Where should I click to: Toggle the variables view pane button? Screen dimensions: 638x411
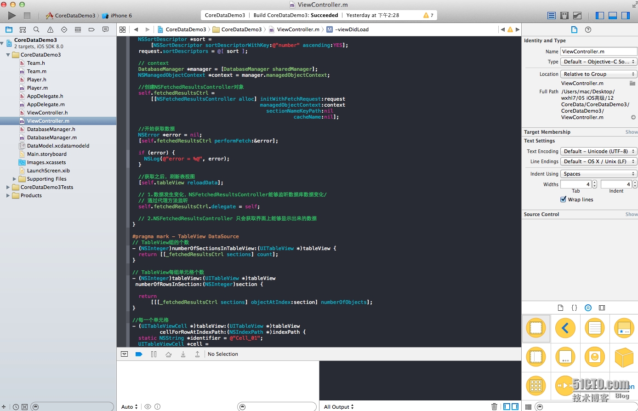507,406
